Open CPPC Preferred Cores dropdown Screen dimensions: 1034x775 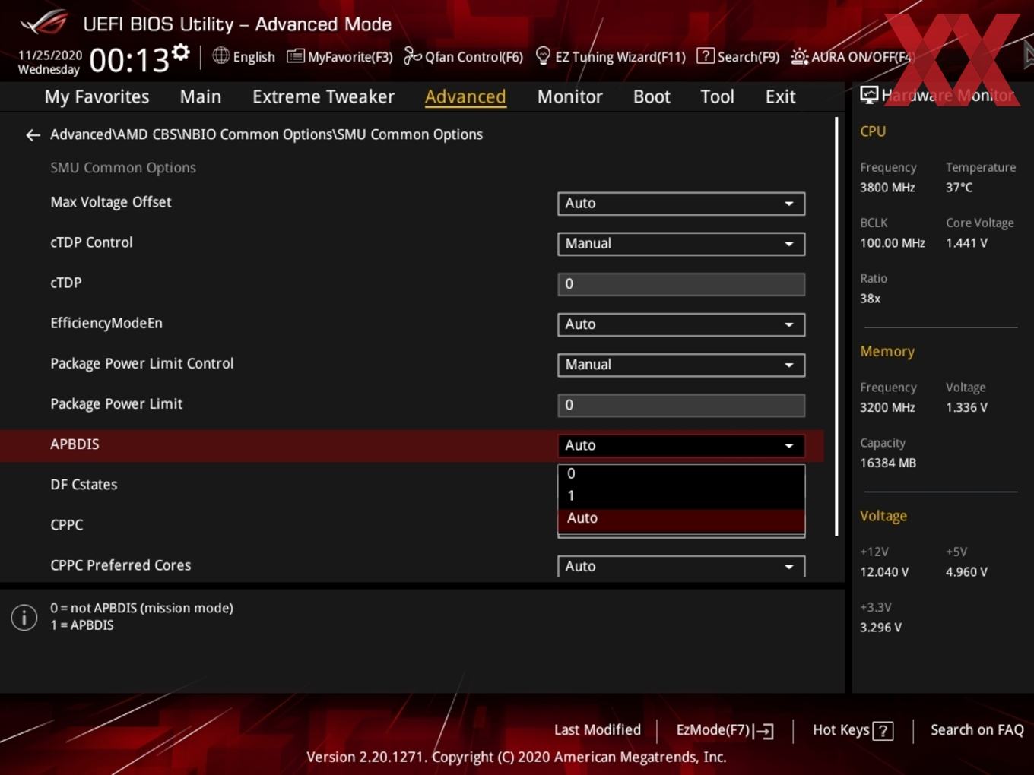(x=681, y=566)
